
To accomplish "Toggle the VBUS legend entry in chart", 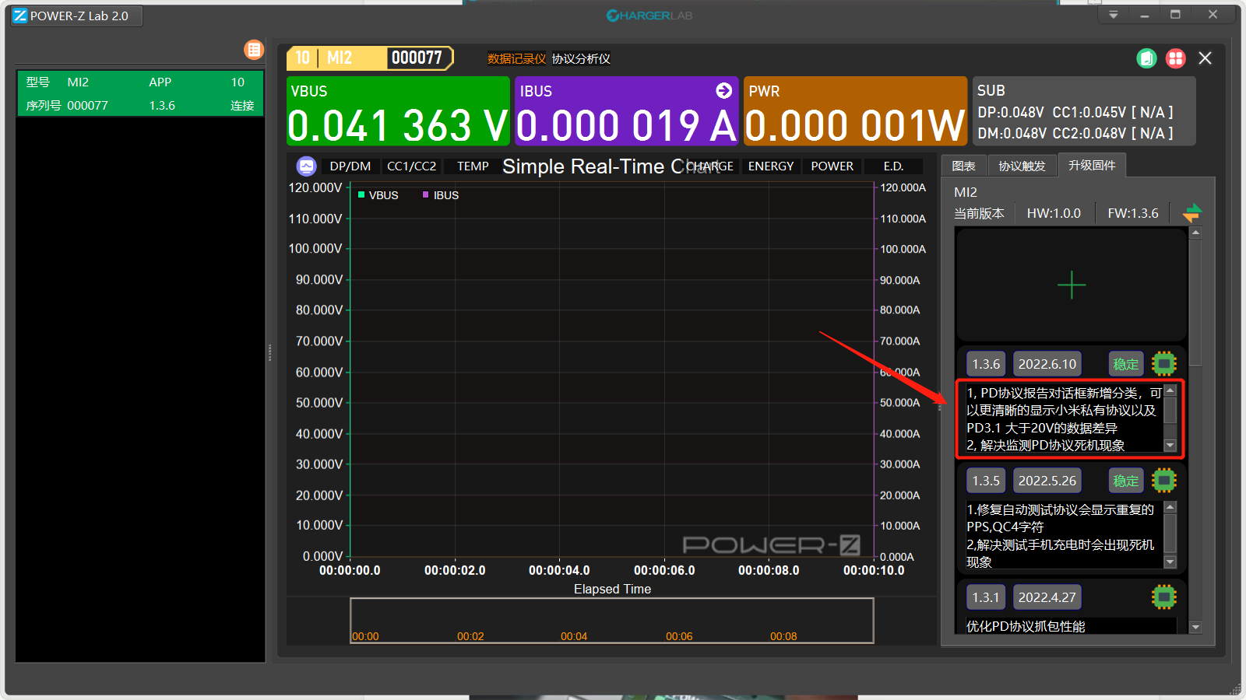I will [x=378, y=195].
